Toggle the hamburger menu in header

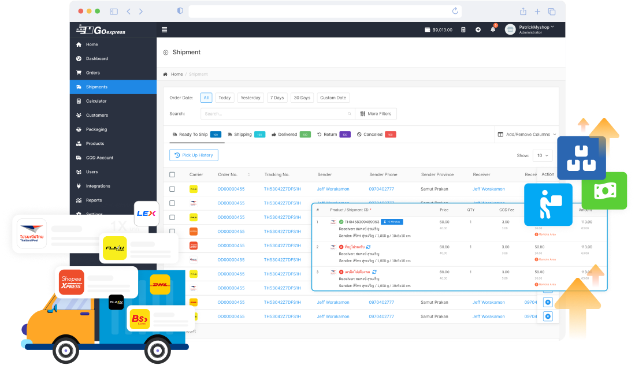[x=164, y=29]
